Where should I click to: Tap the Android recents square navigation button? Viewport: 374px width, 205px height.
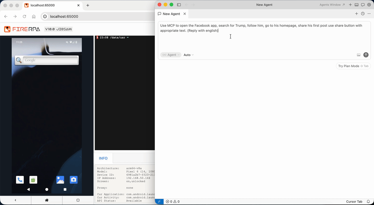pos(65,190)
